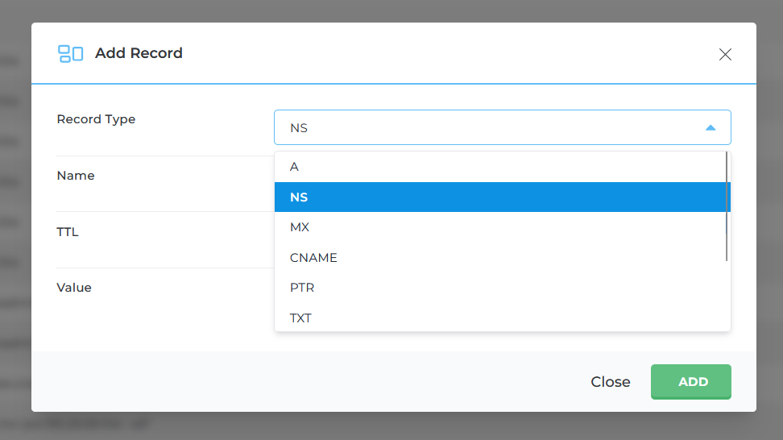Click the Add Record header icon
This screenshot has height=440, width=783.
71,54
